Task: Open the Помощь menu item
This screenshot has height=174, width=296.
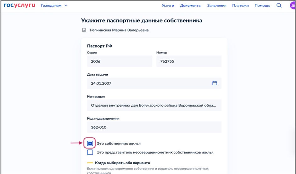Action: pos(262,5)
